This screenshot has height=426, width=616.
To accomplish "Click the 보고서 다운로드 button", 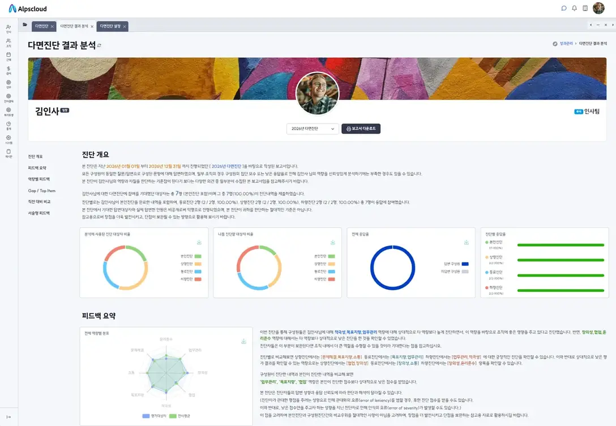I will [x=361, y=129].
